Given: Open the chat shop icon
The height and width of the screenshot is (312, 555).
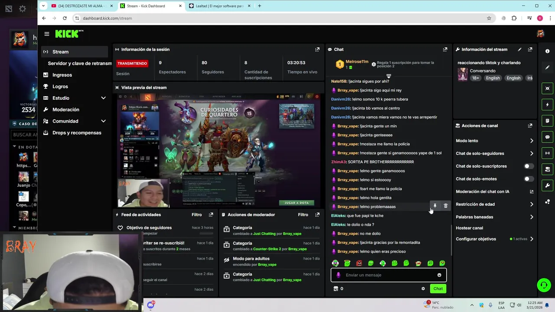Looking at the screenshot, I should point(335,289).
